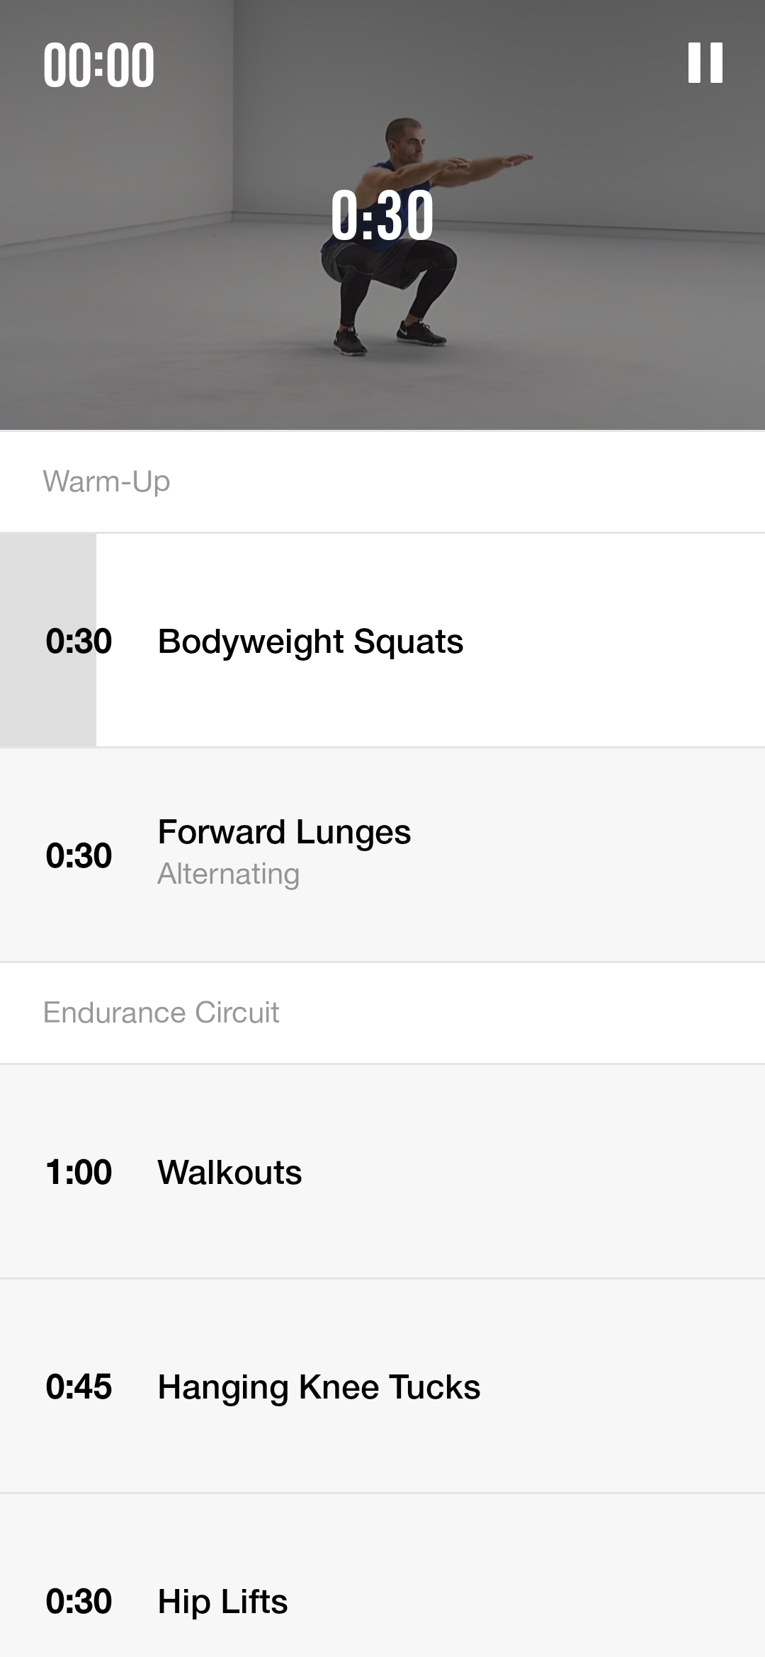
Task: Tap the pause icon in top right
Action: coord(706,64)
